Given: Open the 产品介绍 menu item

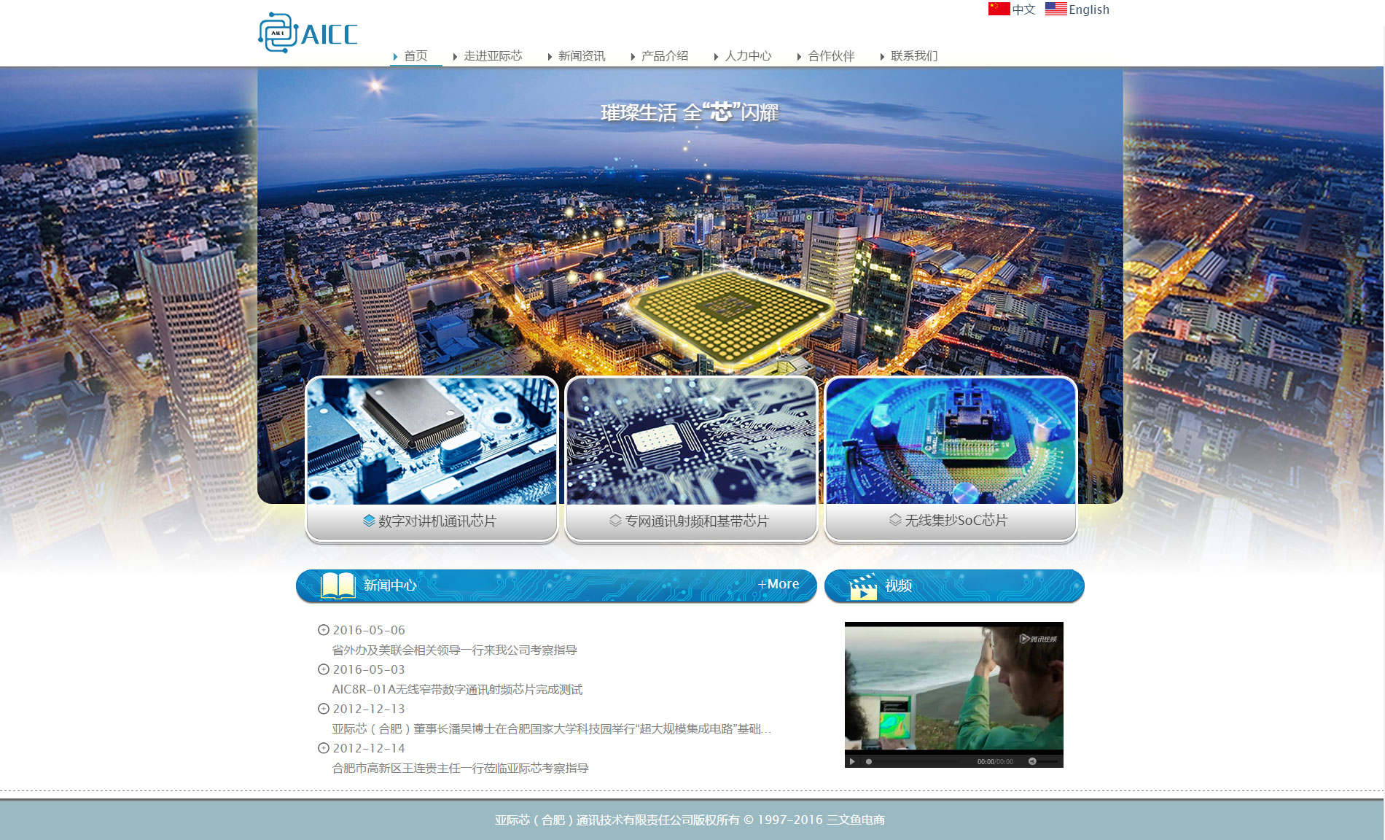Looking at the screenshot, I should 664,56.
